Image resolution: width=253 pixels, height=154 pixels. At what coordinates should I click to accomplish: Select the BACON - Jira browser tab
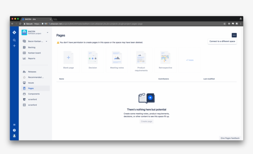point(36,19)
